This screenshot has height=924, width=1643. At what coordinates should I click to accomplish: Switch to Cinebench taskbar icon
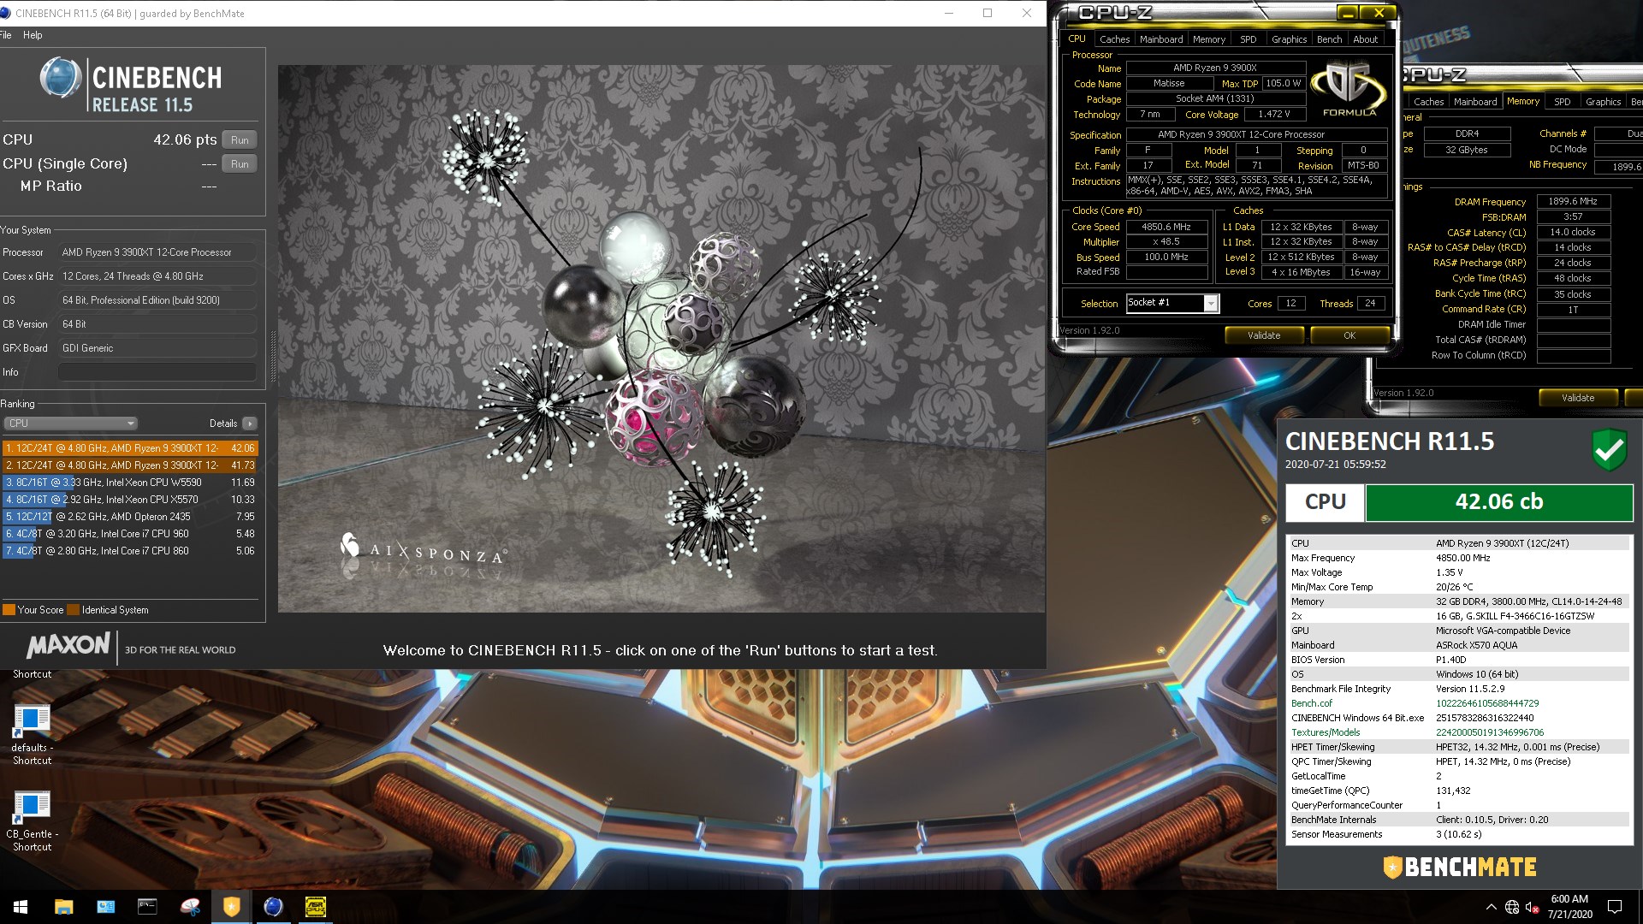coord(273,907)
